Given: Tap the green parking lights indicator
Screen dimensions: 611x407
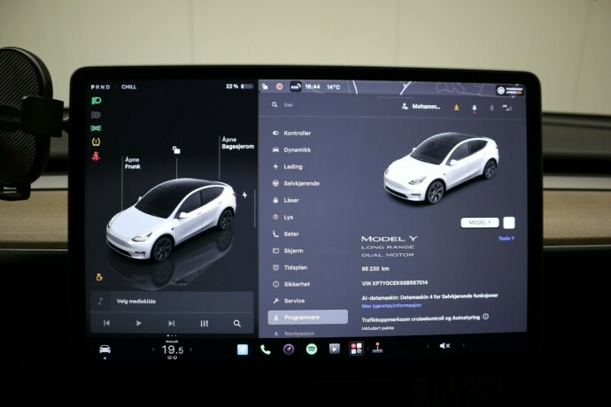Looking at the screenshot, I should 96,128.
